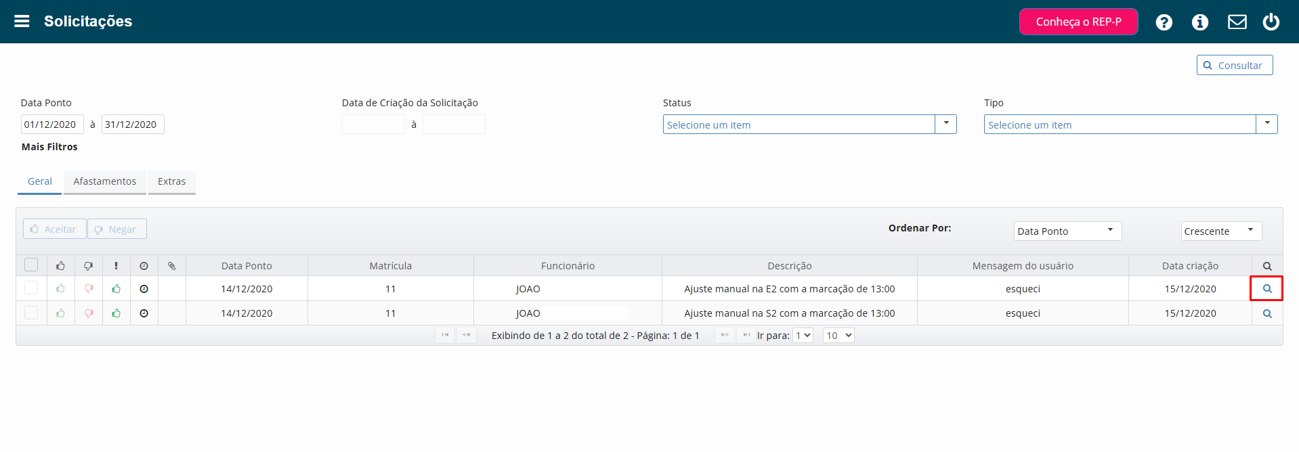Click the clock icon in E2 row
This screenshot has height=452, width=1299.
[x=144, y=289]
